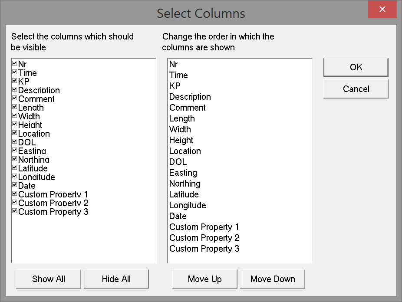Image resolution: width=402 pixels, height=302 pixels.
Task: Select Comment in the column order list
Action: [x=188, y=108]
